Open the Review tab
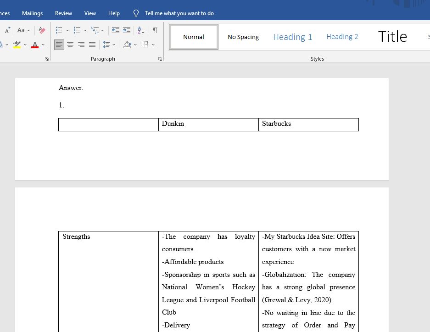Viewport: 430px width, 332px height. coord(63,13)
